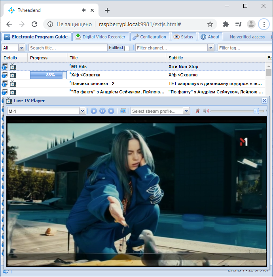Open the Configuration tab
This screenshot has width=273, height=277.
(150, 37)
